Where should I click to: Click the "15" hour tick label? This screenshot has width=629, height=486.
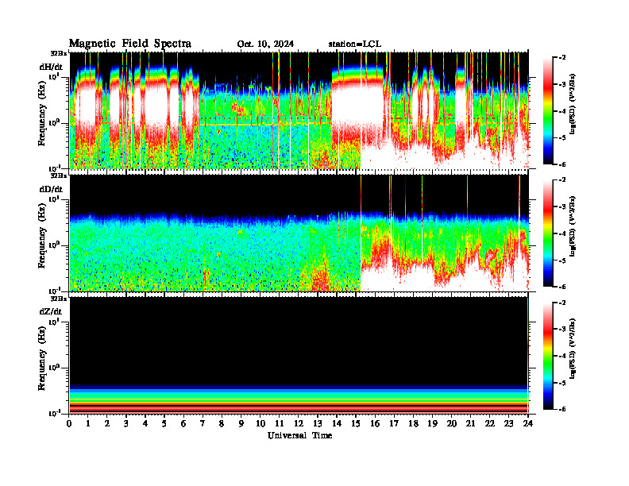356,424
